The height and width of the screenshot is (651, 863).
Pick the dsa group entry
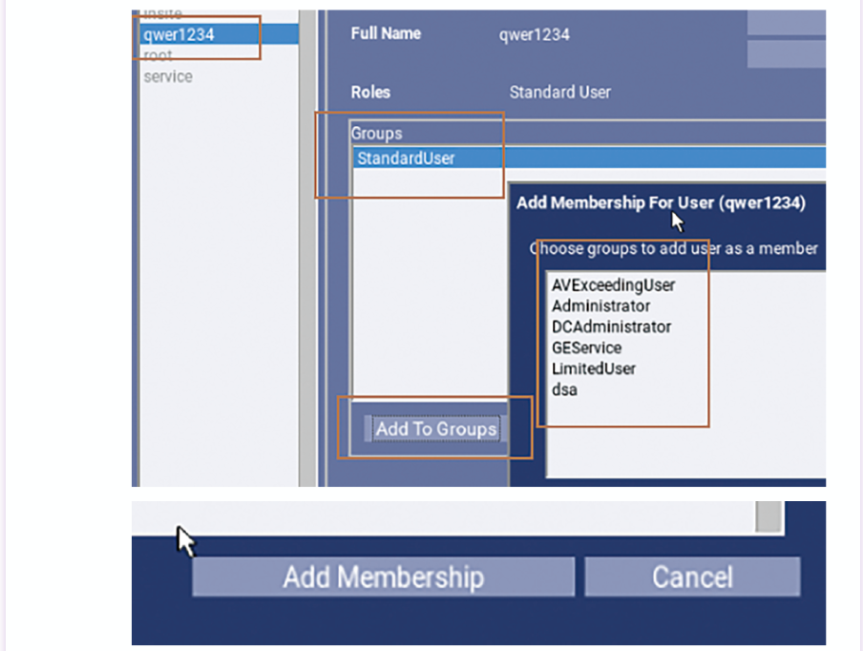564,389
